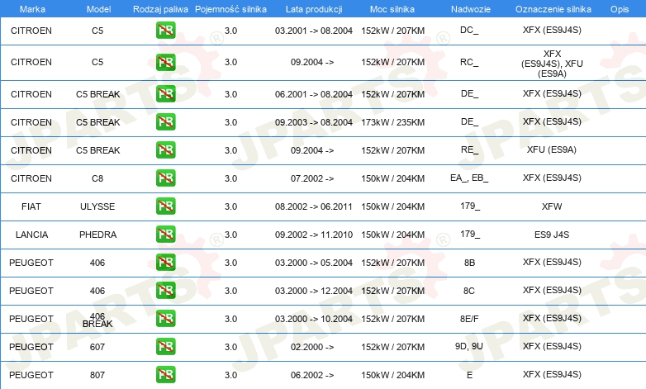Select the 607 model cell

tap(97, 347)
